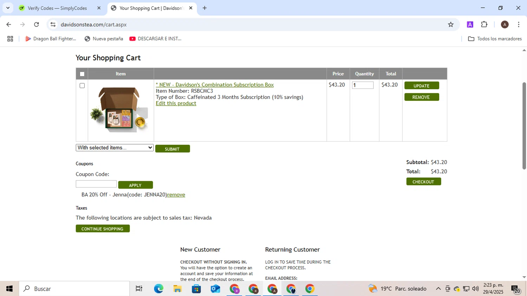The image size is (527, 296).
Task: Click the Buscar taskbar search box
Action: click(x=74, y=289)
